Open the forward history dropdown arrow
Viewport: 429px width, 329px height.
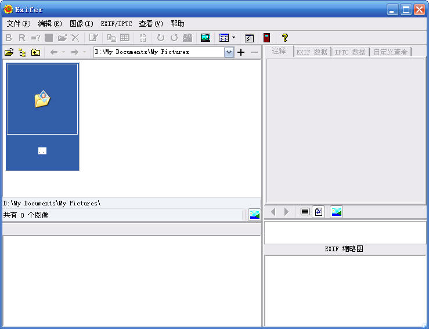pyautogui.click(x=84, y=52)
